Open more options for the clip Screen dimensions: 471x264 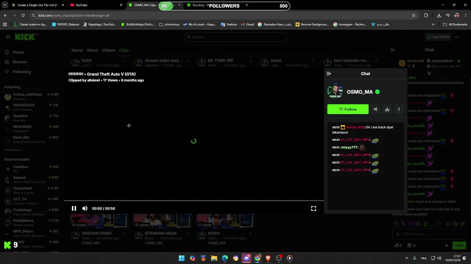(399, 109)
